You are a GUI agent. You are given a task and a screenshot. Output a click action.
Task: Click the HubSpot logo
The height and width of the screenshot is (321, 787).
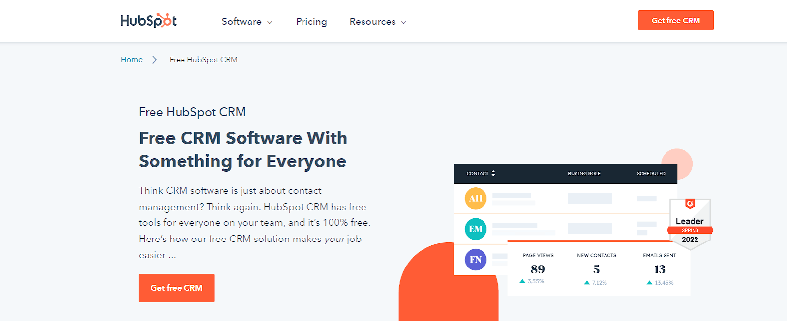(148, 21)
